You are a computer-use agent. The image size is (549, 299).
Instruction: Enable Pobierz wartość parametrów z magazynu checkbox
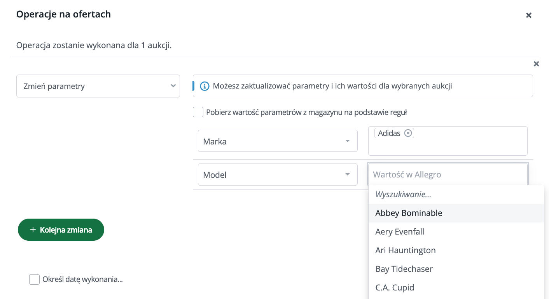[198, 113]
